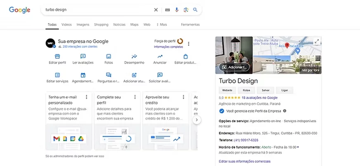Open Google Lens image search icon
Viewport: 360px width, 166px height.
[x=186, y=10]
